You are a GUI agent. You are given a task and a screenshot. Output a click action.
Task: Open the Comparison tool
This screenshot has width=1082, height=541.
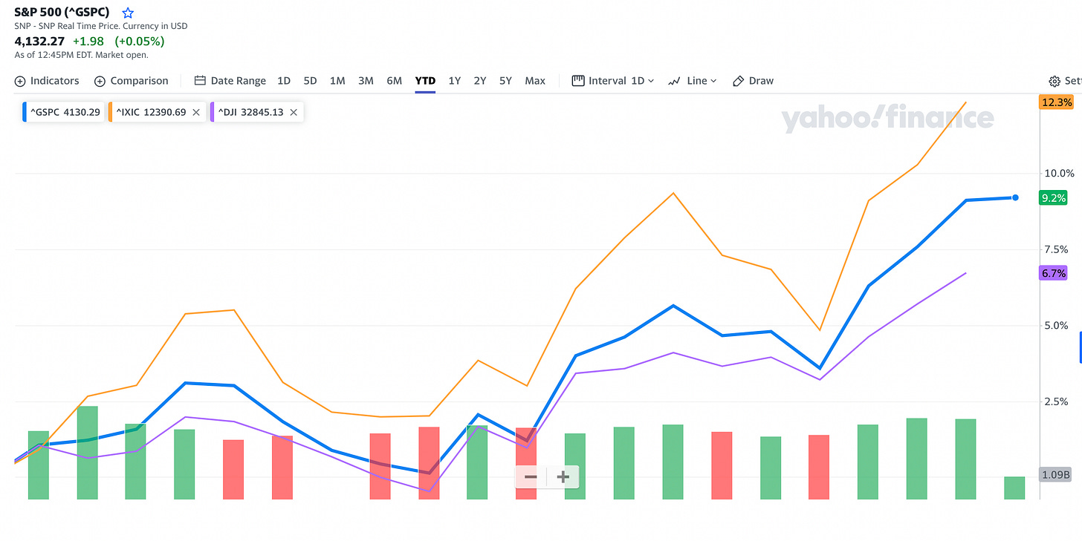tap(132, 81)
